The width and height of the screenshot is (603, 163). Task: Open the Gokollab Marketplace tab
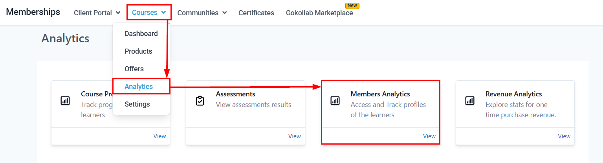319,13
